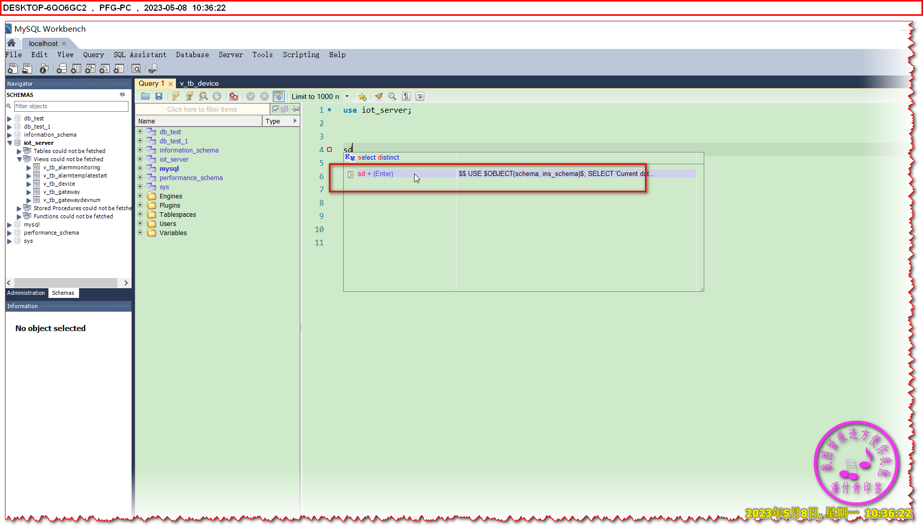Execute statement under cursor icon
The width and height of the screenshot is (923, 530).
pos(190,96)
